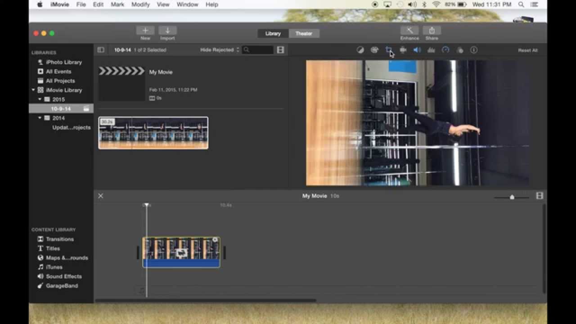Image resolution: width=576 pixels, height=324 pixels.
Task: Open the Hide Rejected dropdown
Action: pos(220,50)
